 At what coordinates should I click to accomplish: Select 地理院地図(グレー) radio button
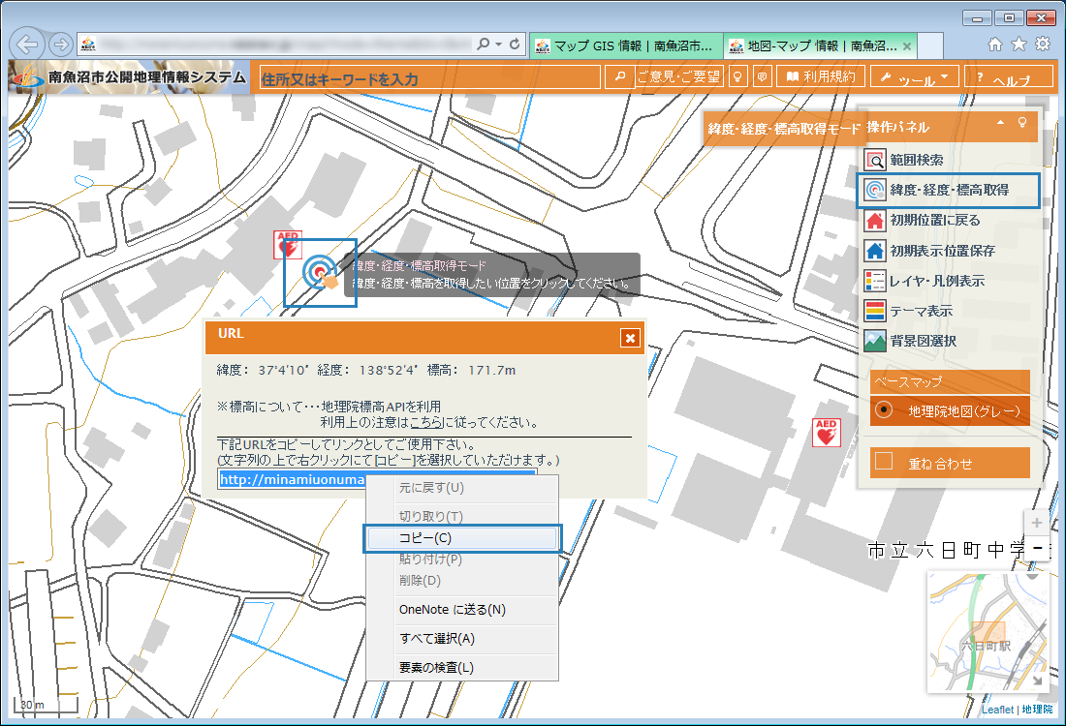[884, 409]
